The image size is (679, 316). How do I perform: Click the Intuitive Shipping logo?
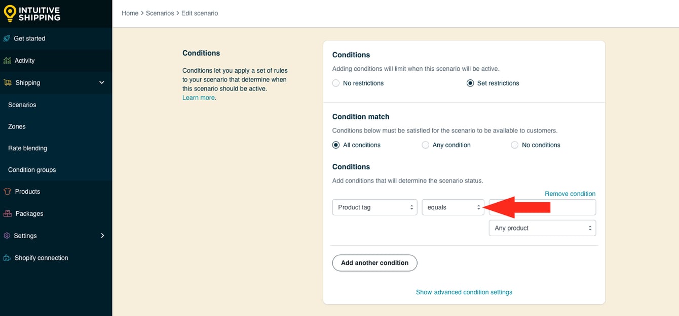[33, 14]
